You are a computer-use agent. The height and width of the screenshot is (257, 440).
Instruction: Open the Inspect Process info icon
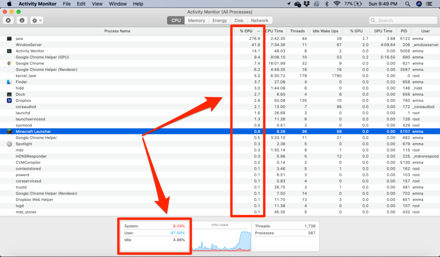(21, 20)
